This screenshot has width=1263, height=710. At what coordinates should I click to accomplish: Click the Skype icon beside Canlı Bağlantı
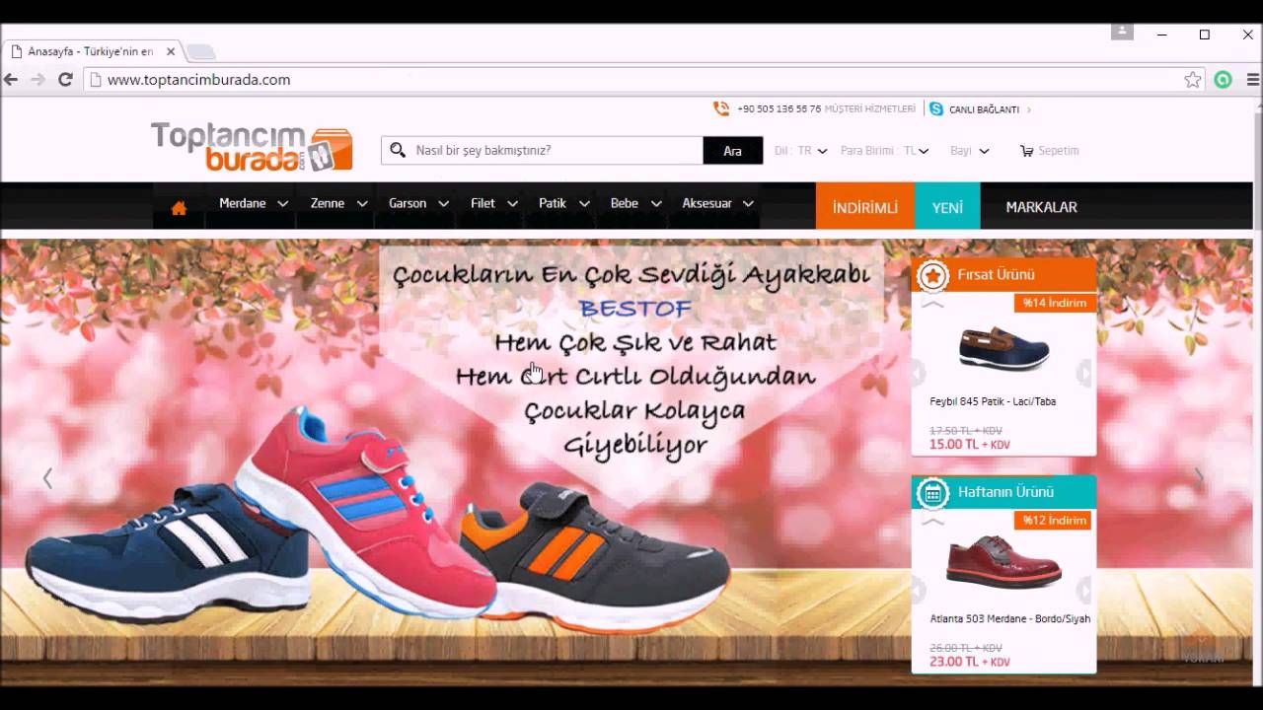pos(936,109)
